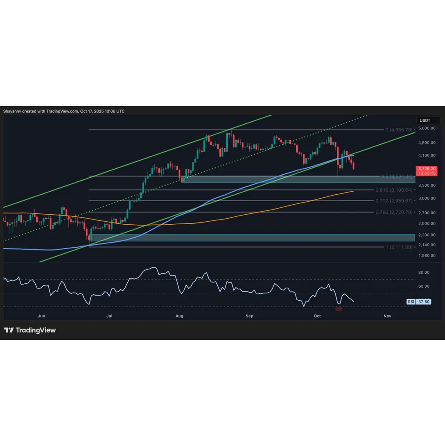The image size is (445, 445).
Task: Click the 4,100.00 price axis label
Action: (427, 156)
